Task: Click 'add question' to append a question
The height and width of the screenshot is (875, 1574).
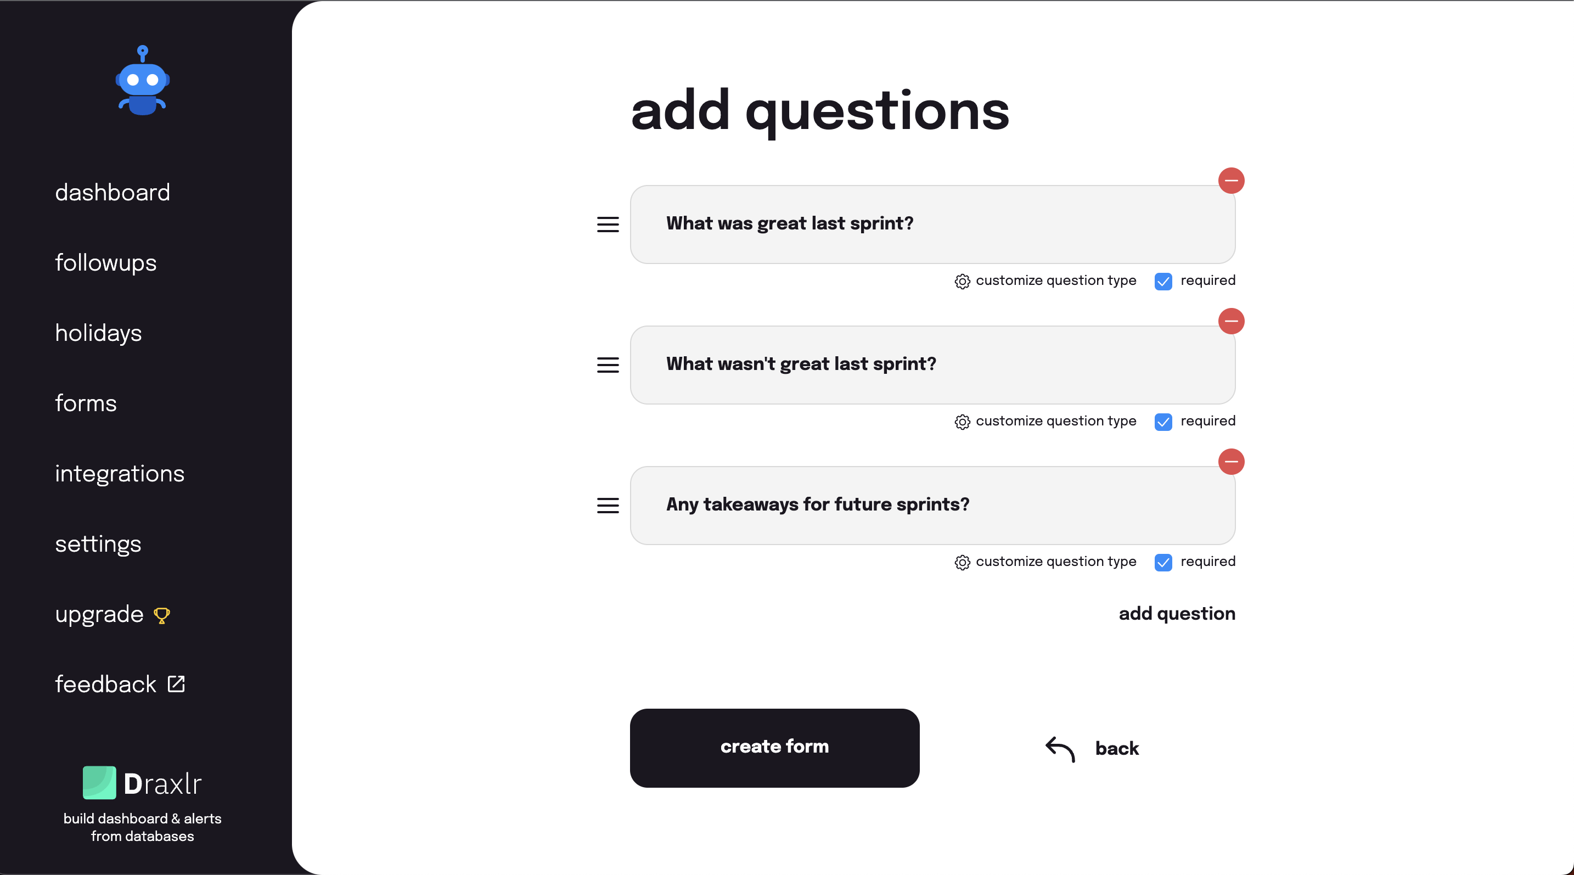Action: click(1177, 614)
